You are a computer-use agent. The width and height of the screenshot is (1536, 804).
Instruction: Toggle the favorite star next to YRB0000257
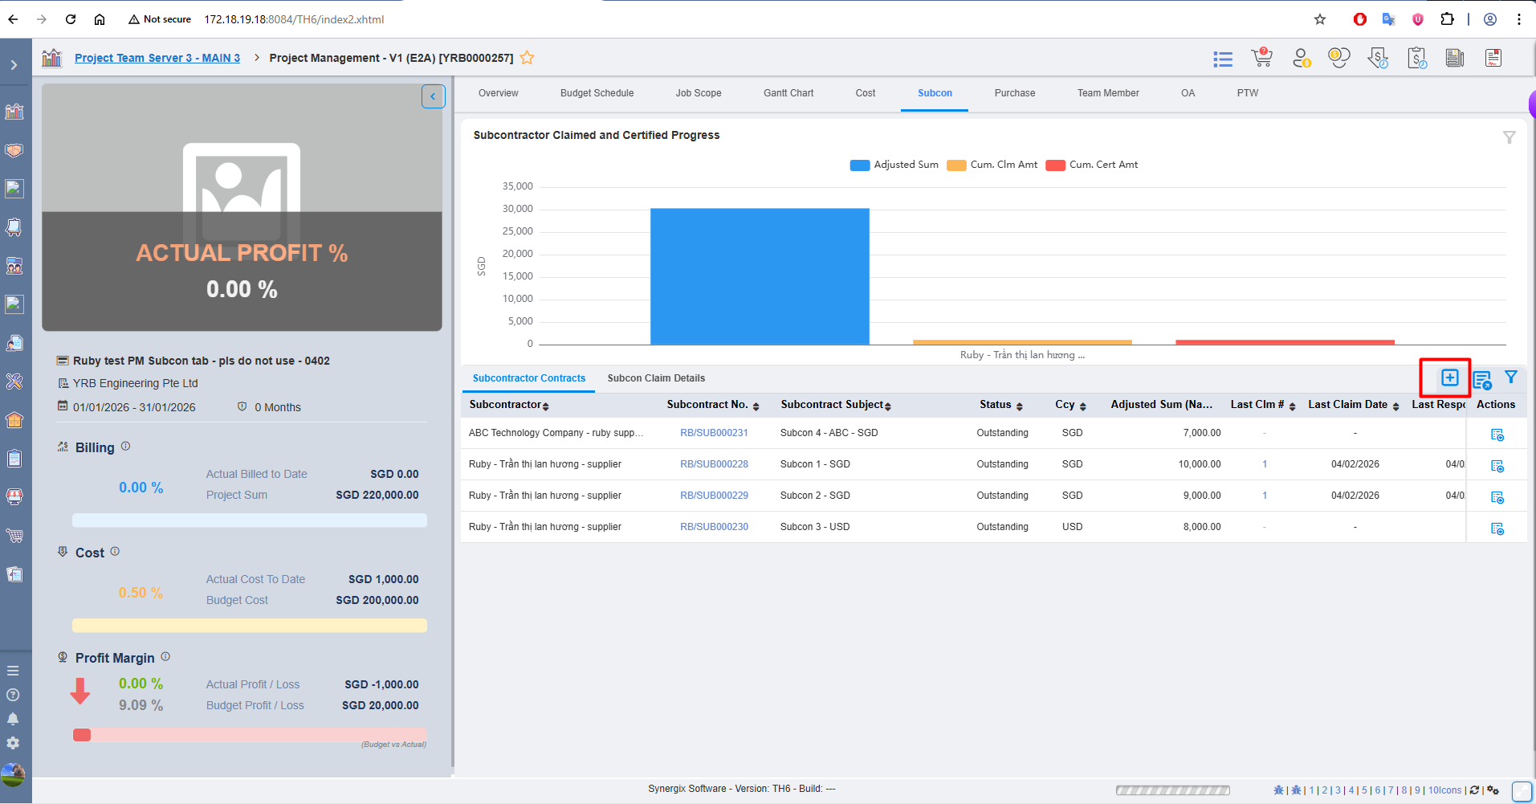point(527,58)
